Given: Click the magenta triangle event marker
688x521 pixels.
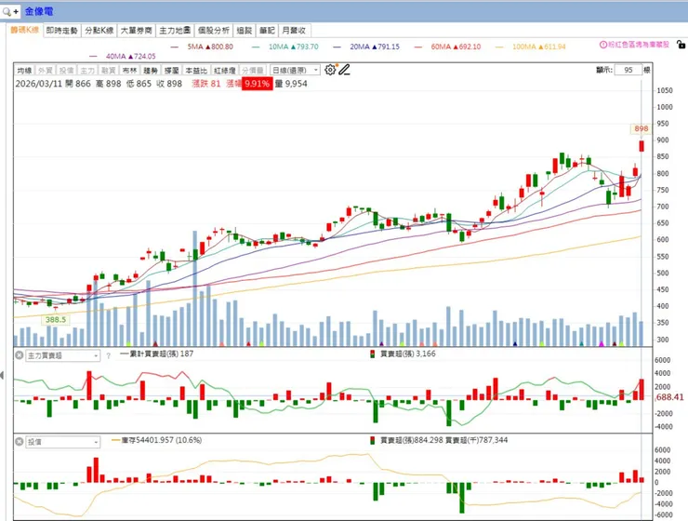Looking at the screenshot, I should pos(602,343).
